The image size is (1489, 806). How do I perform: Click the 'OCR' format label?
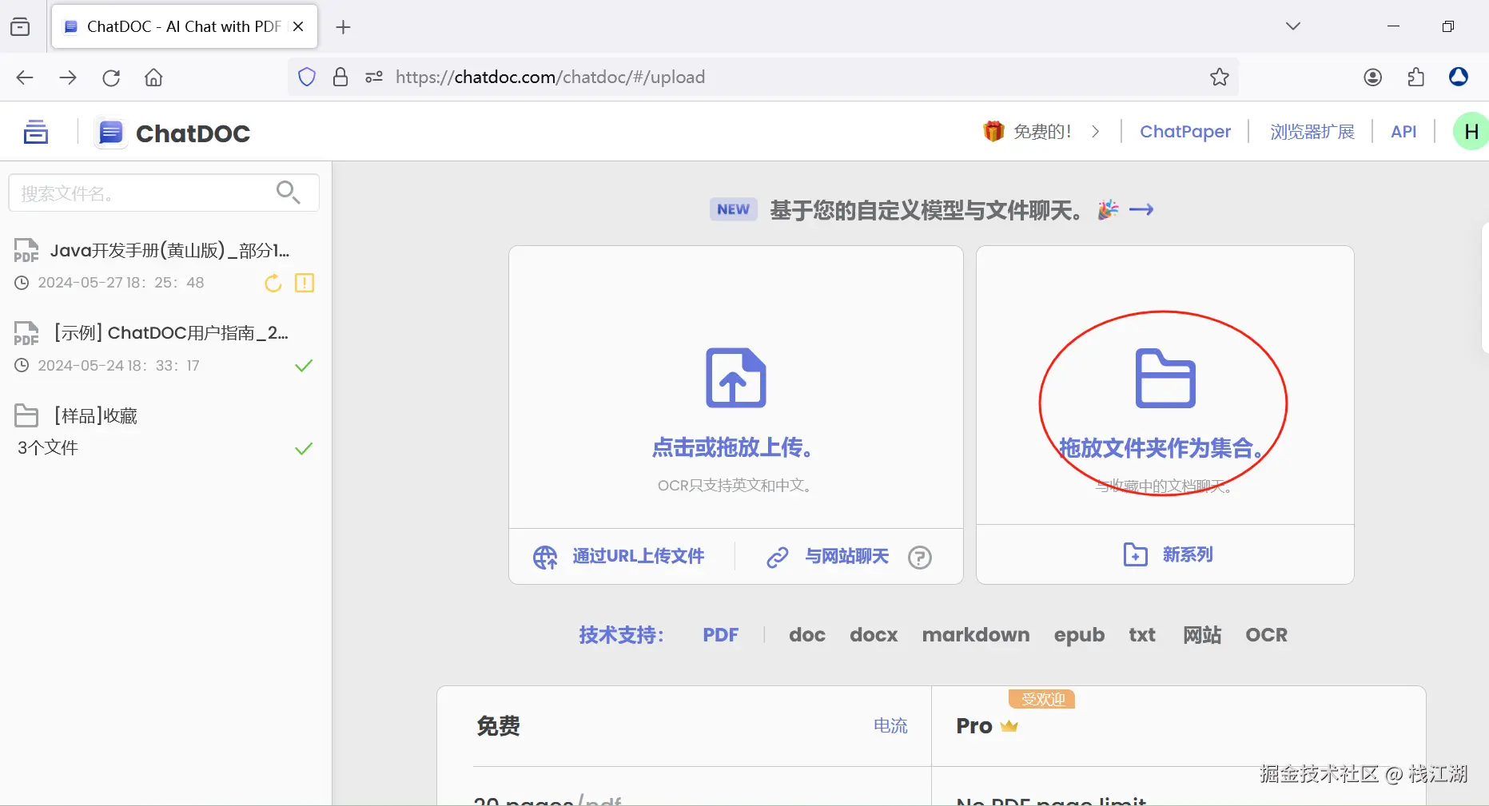coord(1266,635)
